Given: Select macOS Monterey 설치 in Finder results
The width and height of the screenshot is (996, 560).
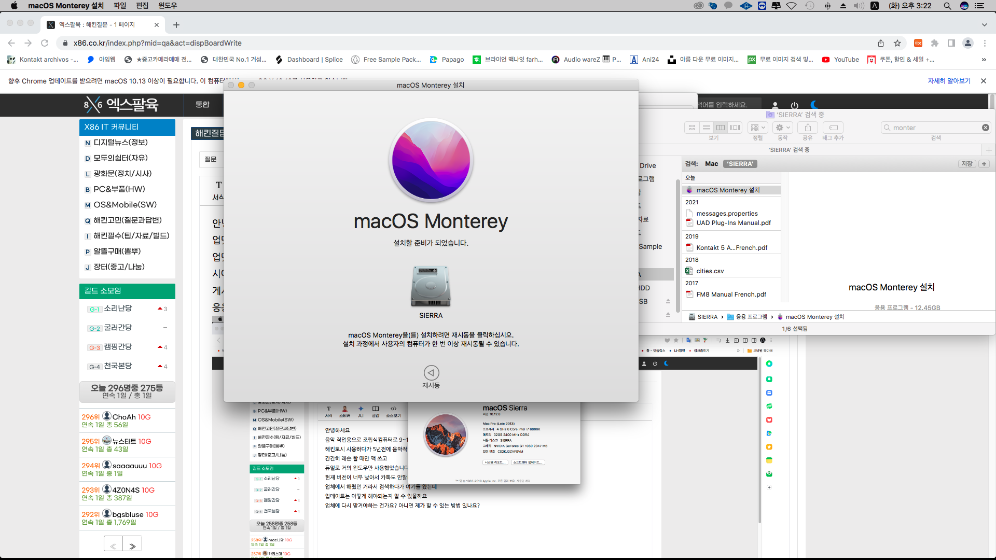Looking at the screenshot, I should (x=731, y=190).
